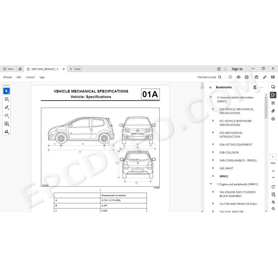Image resolution: width=278 pixels, height=278 pixels.
Task: Open page thumbnails panel icon
Action: coord(273,103)
